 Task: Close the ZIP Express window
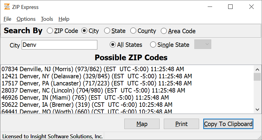coord(251,7)
